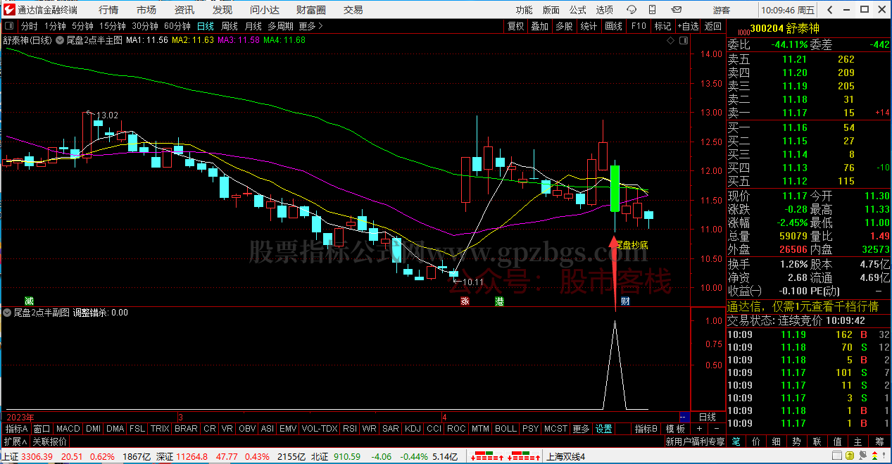The image size is (892, 464).
Task: Click the TDX logo in the title bar
Action: pyautogui.click(x=9, y=10)
